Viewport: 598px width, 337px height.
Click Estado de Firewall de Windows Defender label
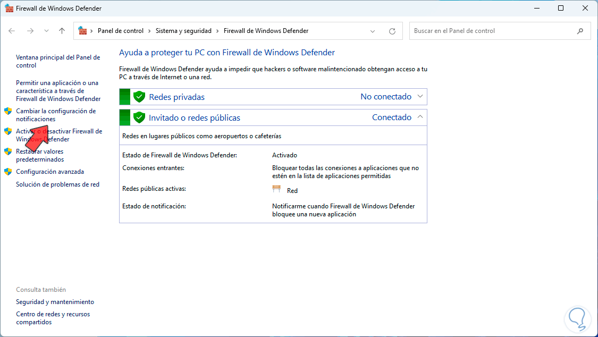click(180, 155)
